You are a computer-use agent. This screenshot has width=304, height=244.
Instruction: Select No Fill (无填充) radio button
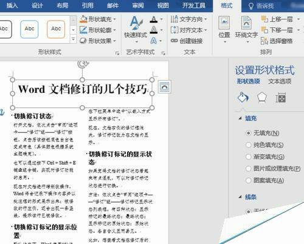click(248, 133)
